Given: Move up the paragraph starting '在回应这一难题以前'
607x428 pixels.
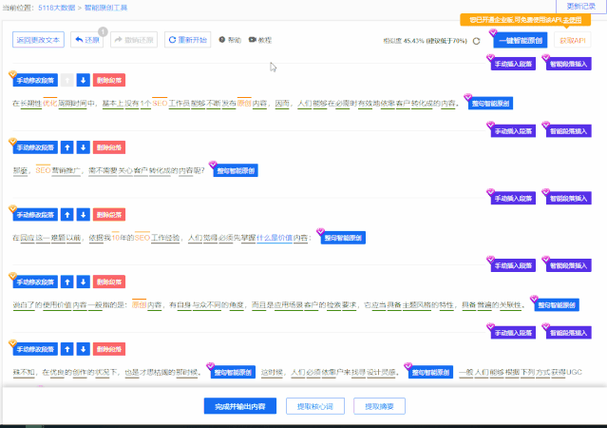Looking at the screenshot, I should (67, 214).
